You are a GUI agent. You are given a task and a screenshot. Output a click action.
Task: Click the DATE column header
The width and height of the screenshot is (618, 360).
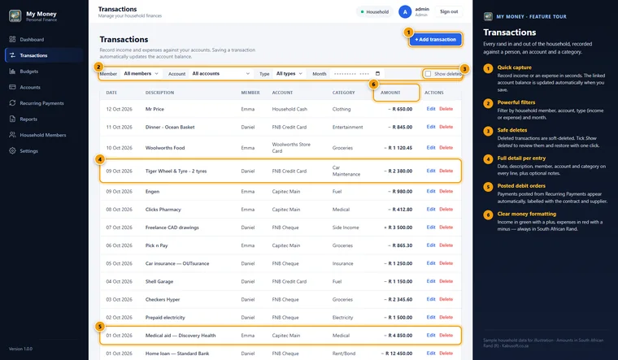click(111, 93)
